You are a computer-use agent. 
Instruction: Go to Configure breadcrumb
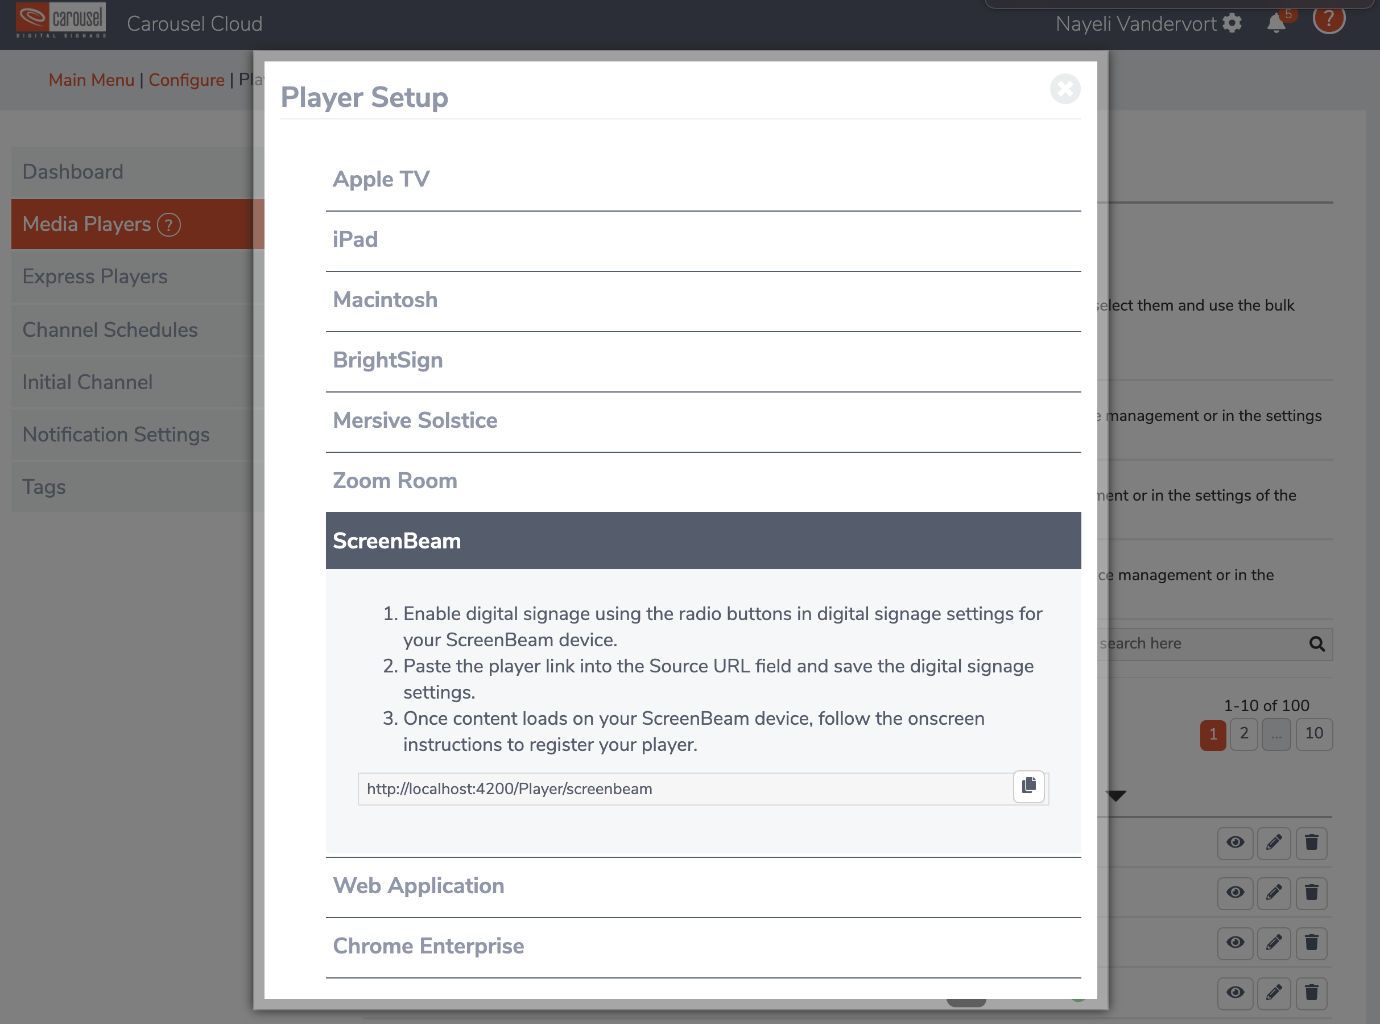click(x=187, y=80)
